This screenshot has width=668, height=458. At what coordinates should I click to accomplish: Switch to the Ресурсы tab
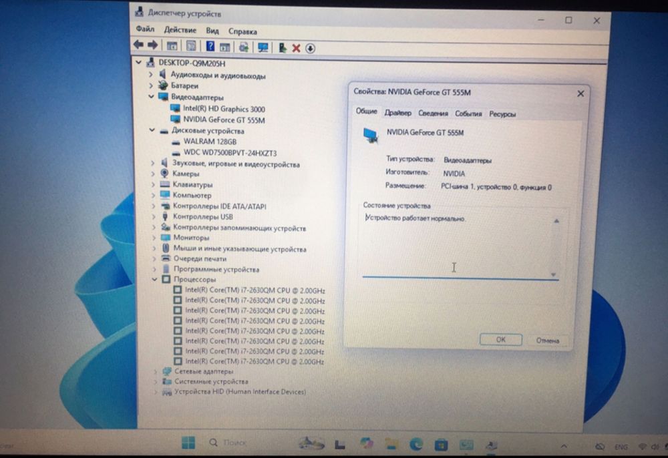(502, 114)
